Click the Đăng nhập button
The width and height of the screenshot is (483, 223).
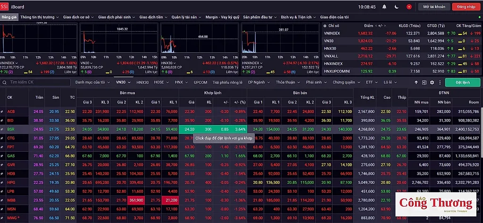coord(466,7)
